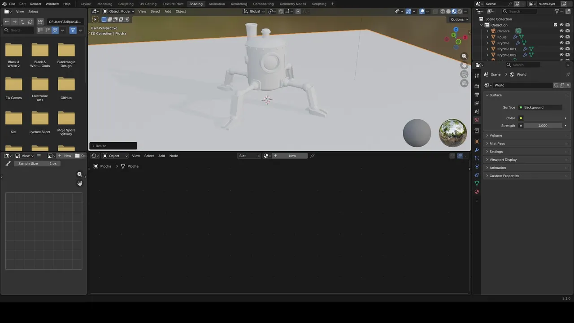Screen dimensions: 574x323
Task: Open the Render menu
Action: tap(35, 4)
